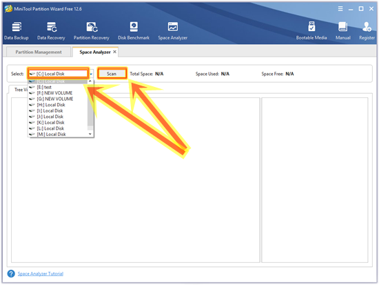Click the drive list scrollbar thumb
Screen dimensions: 379x285
coord(90,105)
